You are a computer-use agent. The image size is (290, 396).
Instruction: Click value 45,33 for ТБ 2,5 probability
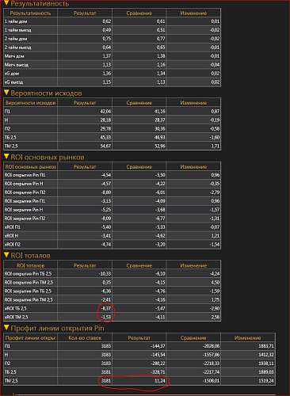105,137
